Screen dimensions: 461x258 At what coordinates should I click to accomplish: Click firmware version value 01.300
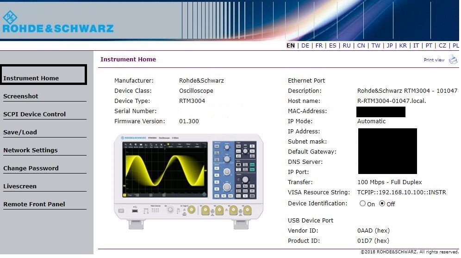pyautogui.click(x=189, y=121)
